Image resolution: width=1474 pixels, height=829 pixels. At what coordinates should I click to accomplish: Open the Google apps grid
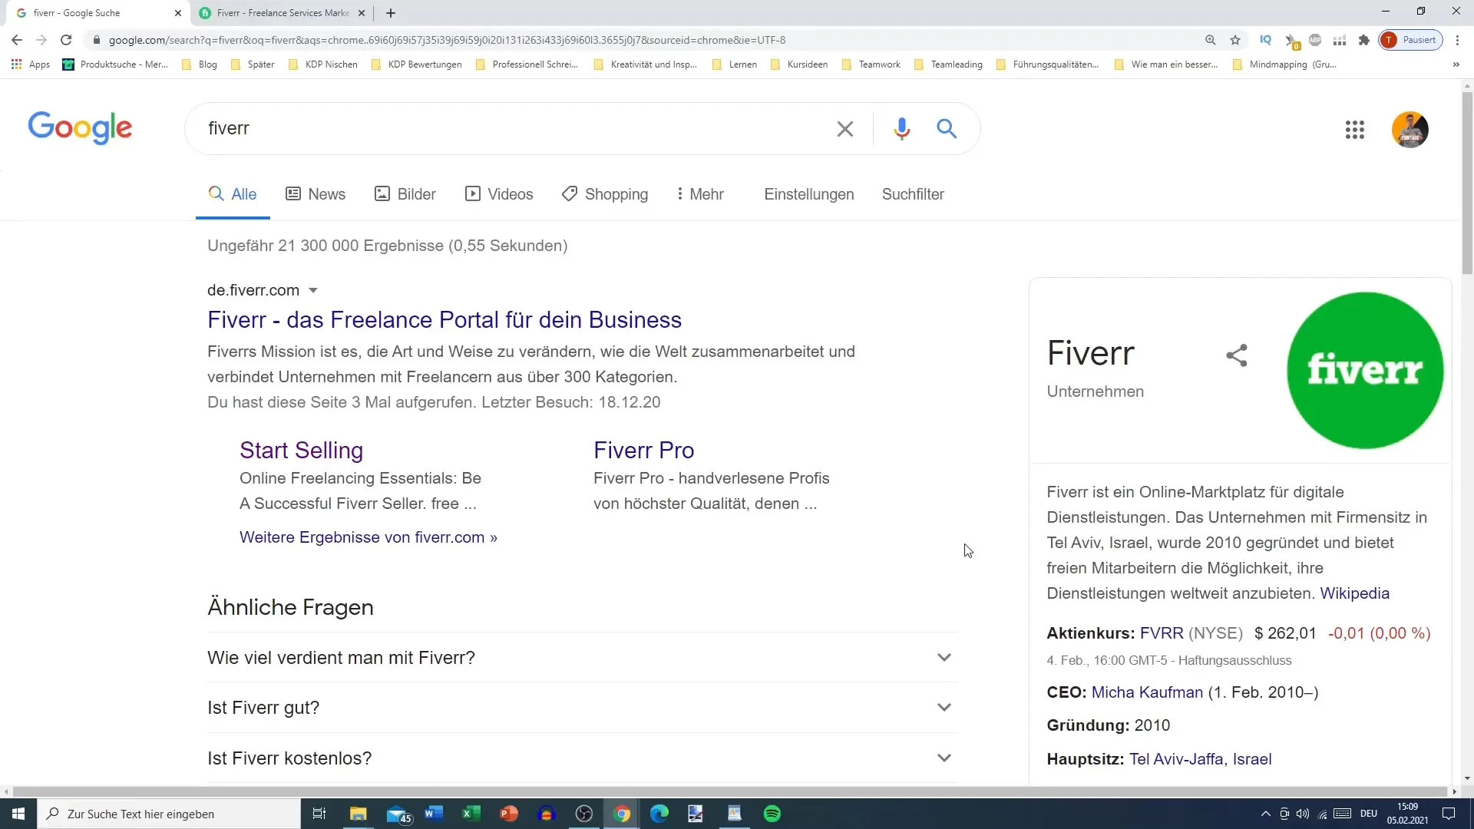[1355, 130]
